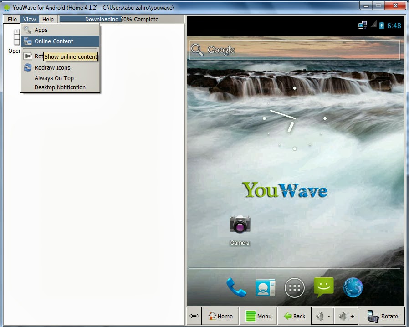Minimize the YouWave window
The height and width of the screenshot is (327, 409).
tap(366, 6)
